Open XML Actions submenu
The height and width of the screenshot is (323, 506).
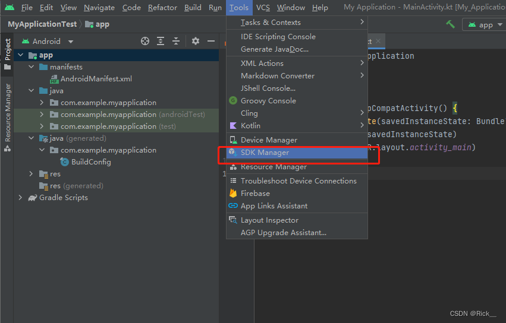tap(297, 64)
